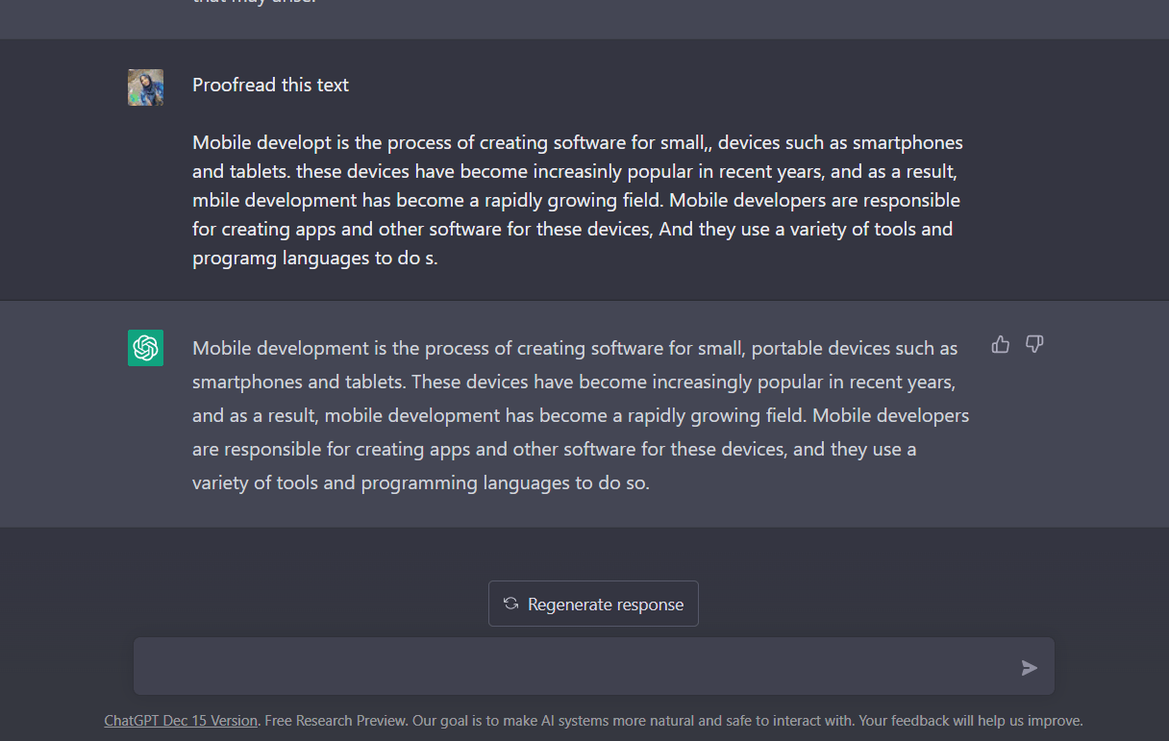Click the "Proofread this text" prompt line
Image resolution: width=1169 pixels, height=741 pixels.
(270, 86)
